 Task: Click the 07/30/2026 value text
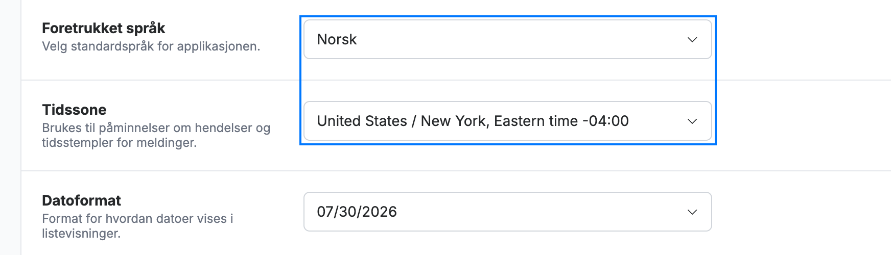point(357,212)
